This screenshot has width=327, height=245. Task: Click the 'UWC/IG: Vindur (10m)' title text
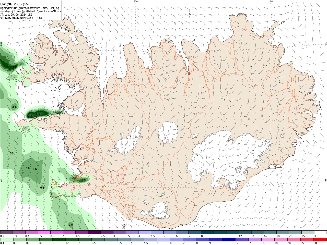pyautogui.click(x=16, y=4)
